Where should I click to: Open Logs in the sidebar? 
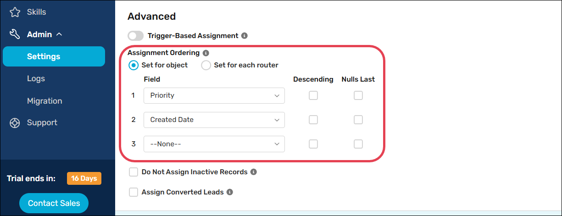(x=36, y=79)
